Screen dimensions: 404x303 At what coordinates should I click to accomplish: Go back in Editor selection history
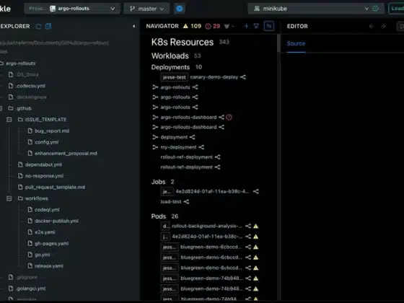(372, 26)
